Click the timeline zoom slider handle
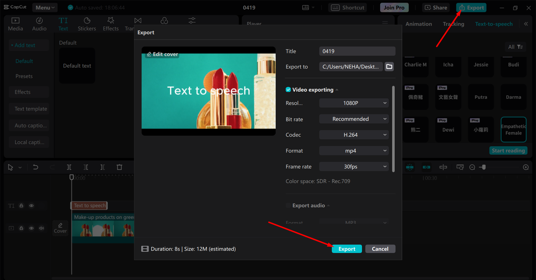Viewport: 536px width, 280px height. pos(484,167)
